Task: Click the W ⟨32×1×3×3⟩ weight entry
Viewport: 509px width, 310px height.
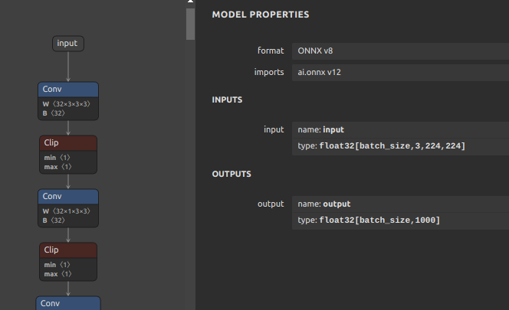Action: [66, 211]
